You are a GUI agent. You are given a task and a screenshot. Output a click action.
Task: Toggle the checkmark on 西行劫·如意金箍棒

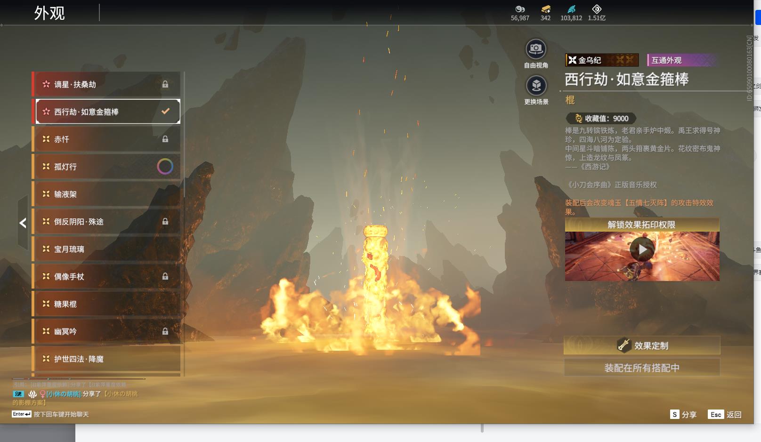click(x=165, y=112)
